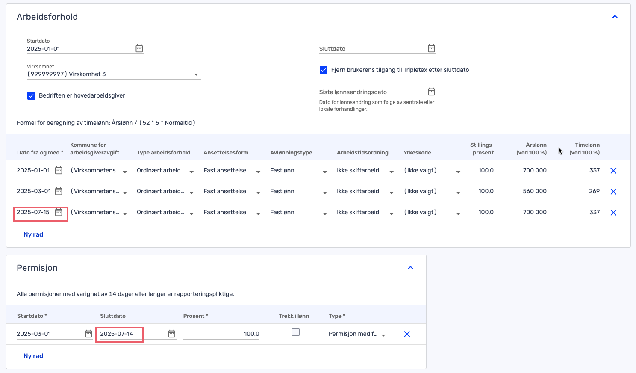This screenshot has height=373, width=636.
Task: Open calendar for Permisjon Startdato 2025-03-01
Action: coord(88,334)
